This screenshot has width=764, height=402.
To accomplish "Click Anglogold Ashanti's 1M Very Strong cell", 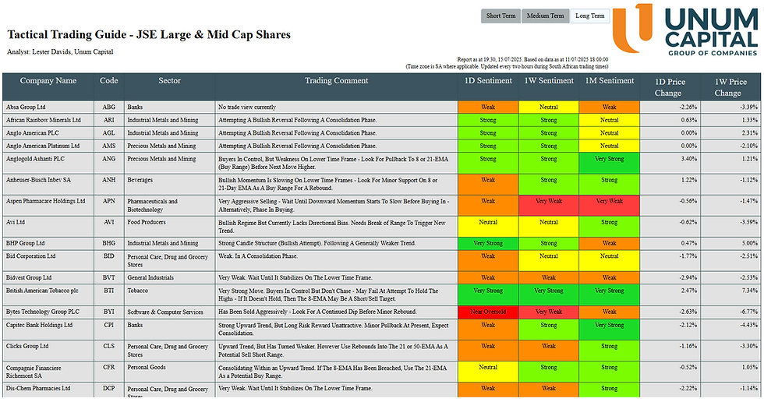I will [609, 163].
